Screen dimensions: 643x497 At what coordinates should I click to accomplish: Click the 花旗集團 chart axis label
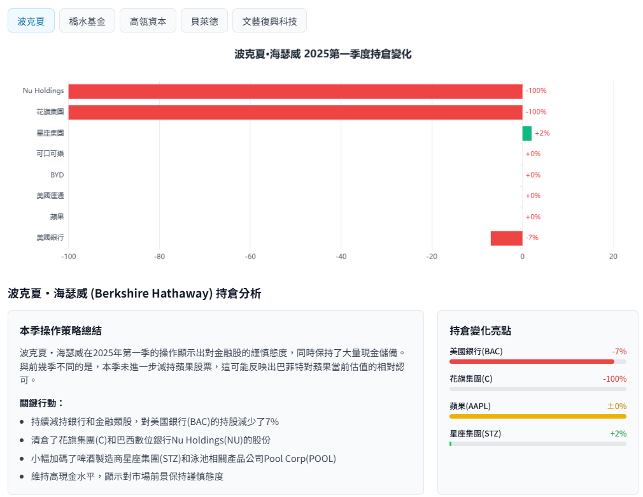tap(50, 112)
